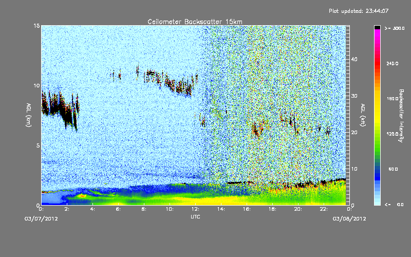Click the "<= 0.0" colorbar value
This screenshot has height=257, width=411.
pyautogui.click(x=395, y=205)
